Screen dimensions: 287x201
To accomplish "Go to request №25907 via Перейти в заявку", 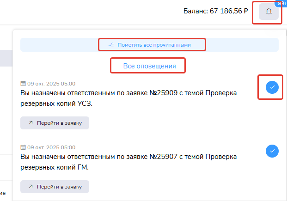I will pyautogui.click(x=55, y=187).
